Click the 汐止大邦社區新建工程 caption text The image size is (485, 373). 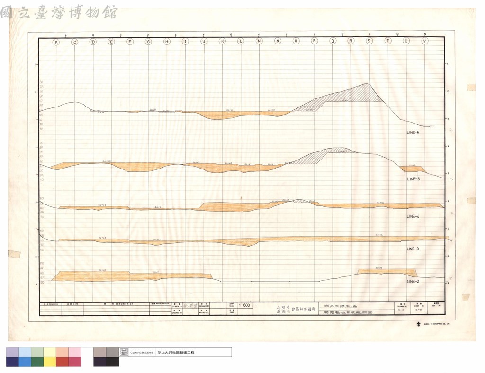(176, 352)
